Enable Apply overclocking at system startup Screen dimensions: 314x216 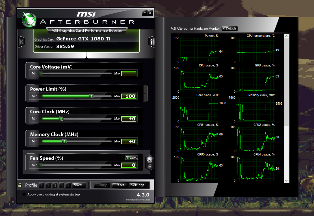pyautogui.click(x=24, y=194)
